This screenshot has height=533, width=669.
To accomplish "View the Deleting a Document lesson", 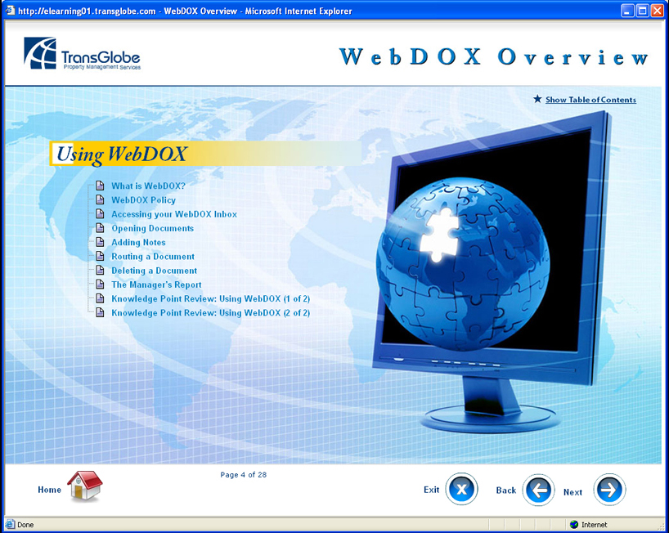I will 154,271.
